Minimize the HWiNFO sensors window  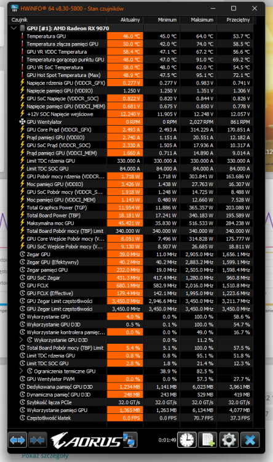212,8
